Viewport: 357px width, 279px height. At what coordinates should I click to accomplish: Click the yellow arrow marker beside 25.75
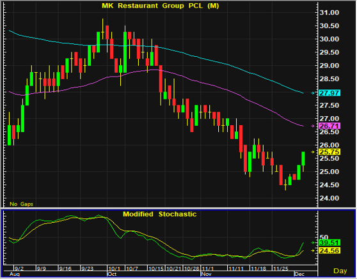(313, 152)
